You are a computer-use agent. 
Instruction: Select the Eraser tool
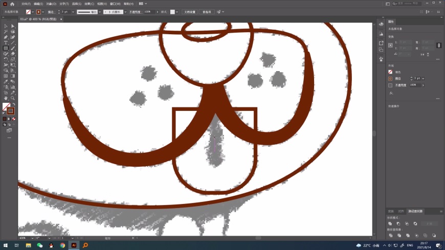(13, 54)
